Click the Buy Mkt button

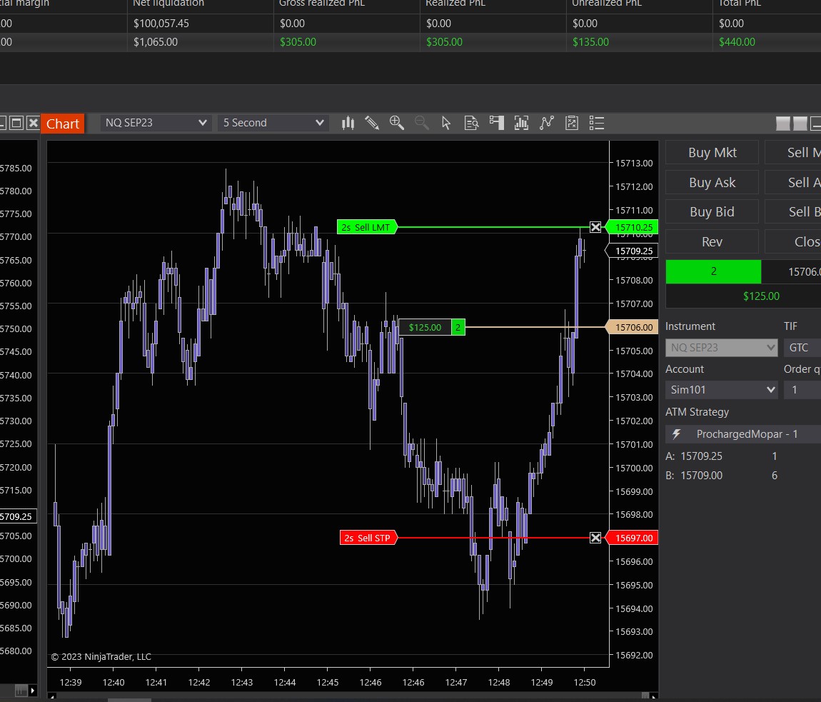click(712, 152)
